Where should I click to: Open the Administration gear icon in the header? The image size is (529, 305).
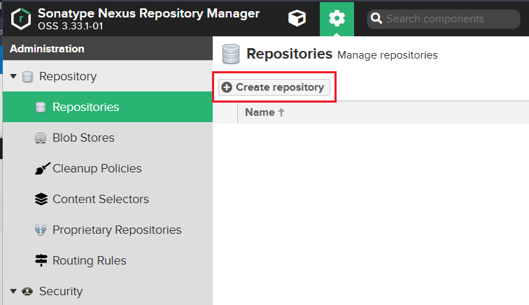(x=337, y=19)
